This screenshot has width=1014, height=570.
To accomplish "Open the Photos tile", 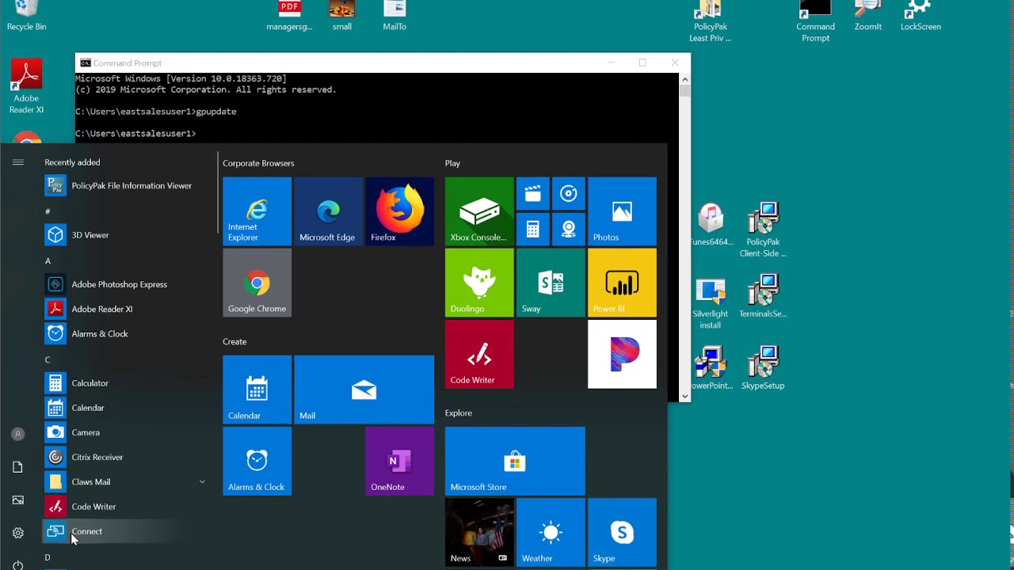I will (x=622, y=211).
